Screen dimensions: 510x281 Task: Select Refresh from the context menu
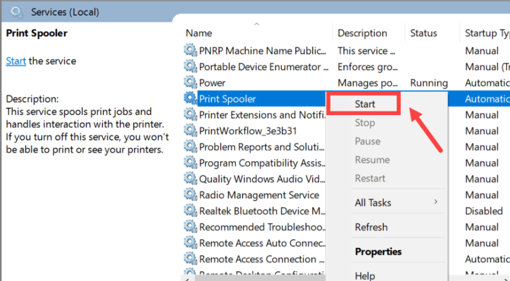pyautogui.click(x=371, y=227)
